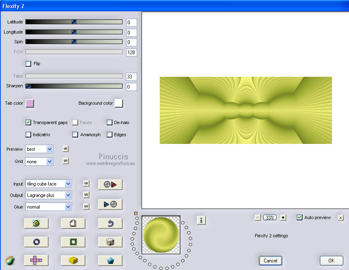Click the blue ring icon button

coord(36,242)
